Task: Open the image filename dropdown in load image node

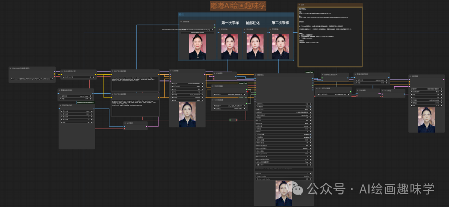Action: click(197, 29)
